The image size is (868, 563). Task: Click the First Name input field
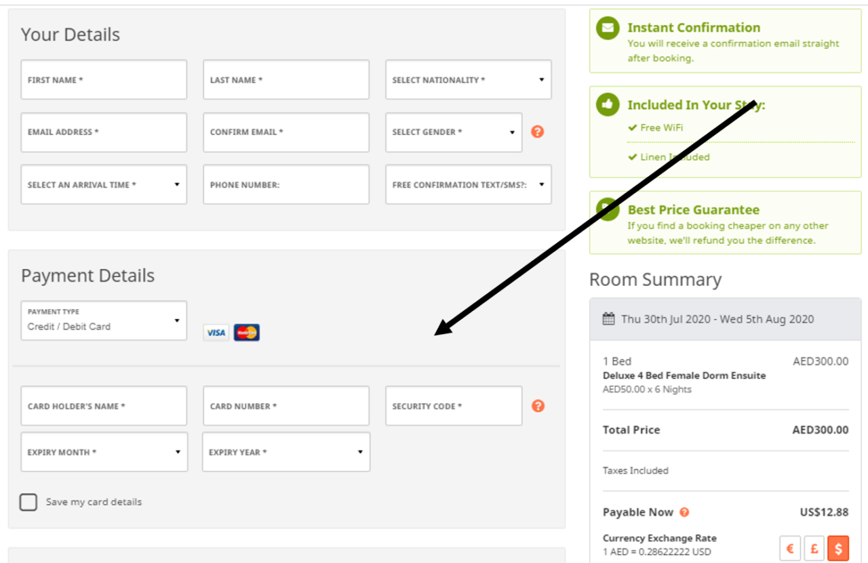pos(103,79)
